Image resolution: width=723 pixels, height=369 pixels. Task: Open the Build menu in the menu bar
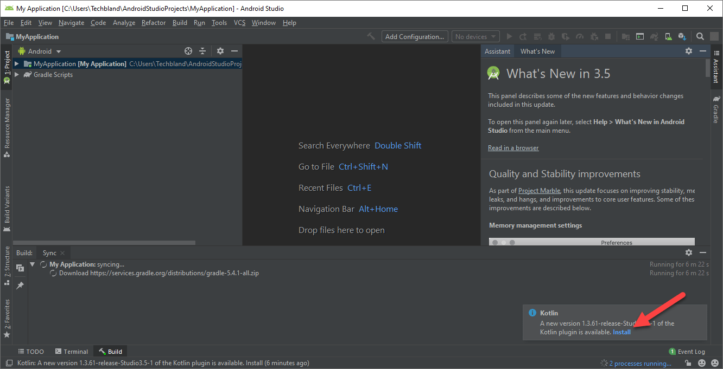(x=180, y=23)
